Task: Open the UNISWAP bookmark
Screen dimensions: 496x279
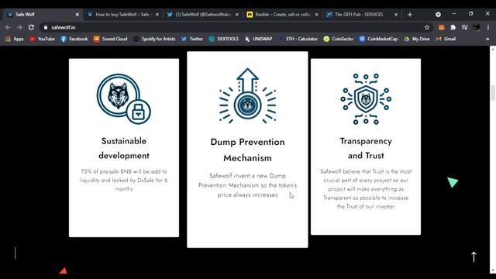Action: click(258, 39)
